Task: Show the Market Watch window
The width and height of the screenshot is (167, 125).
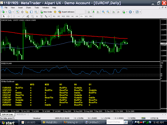Action: pyautogui.click(x=18, y=12)
